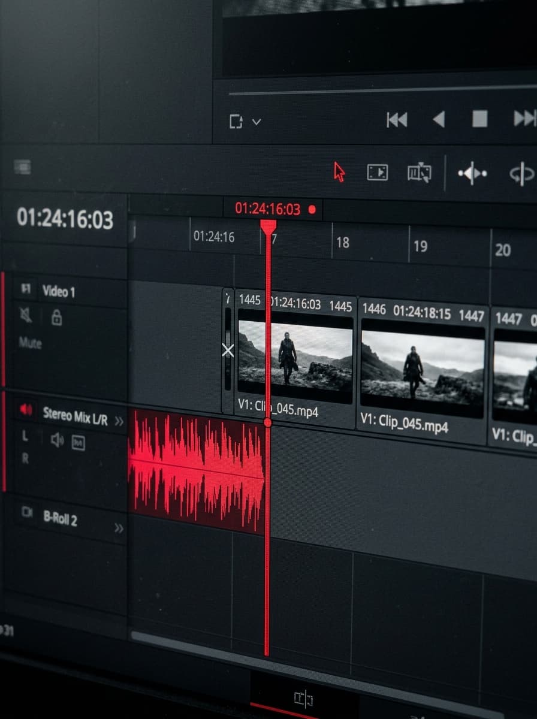This screenshot has height=719, width=537.
Task: Expand the B-Roll 2 track chevrons
Action: [x=119, y=528]
